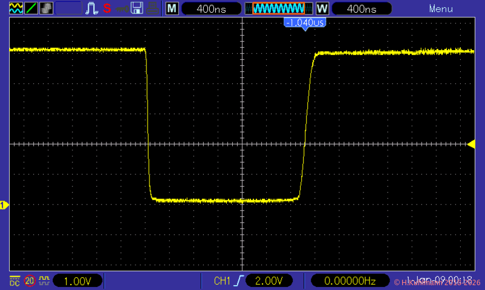Click the pulse waveform icon
The image size is (485, 290).
coord(92,8)
